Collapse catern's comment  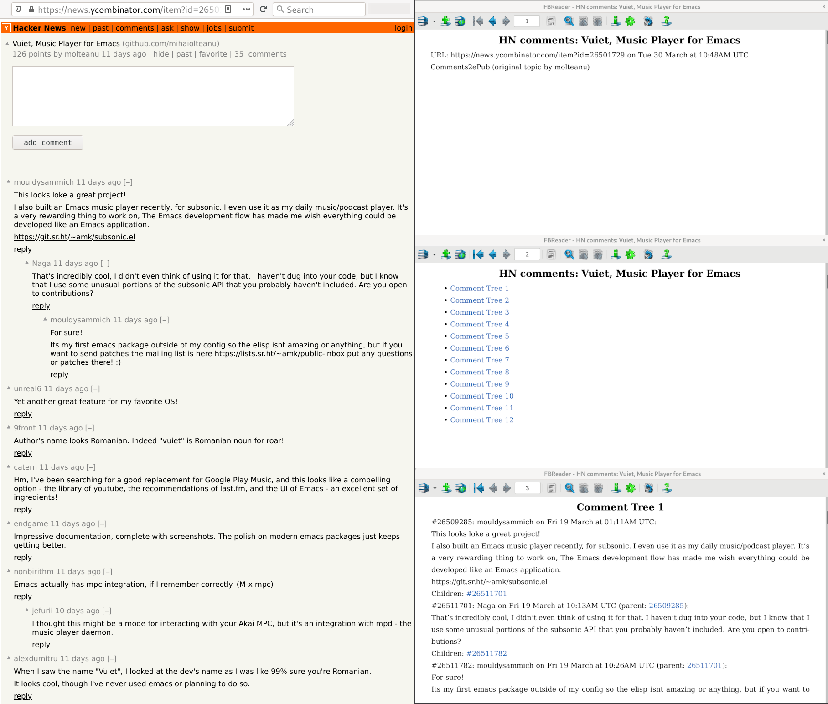pos(91,467)
